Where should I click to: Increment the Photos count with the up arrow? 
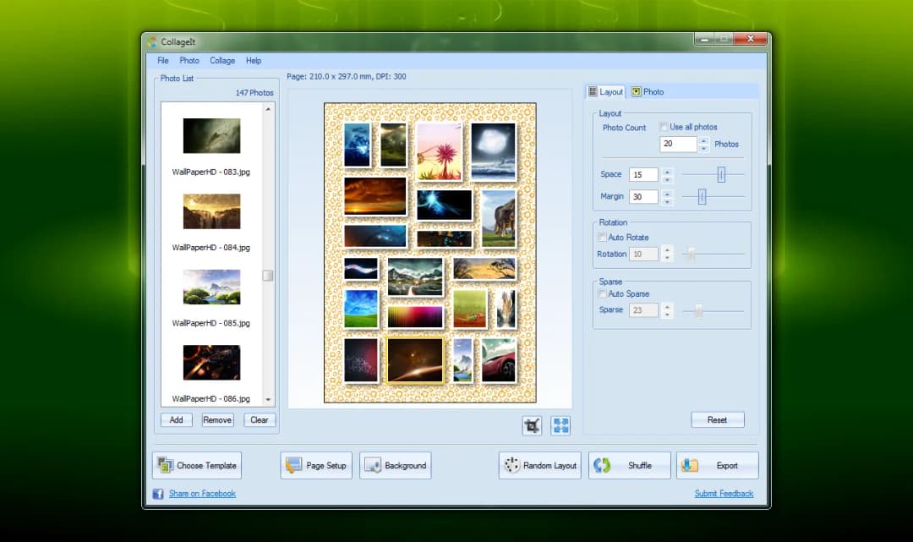pos(703,140)
